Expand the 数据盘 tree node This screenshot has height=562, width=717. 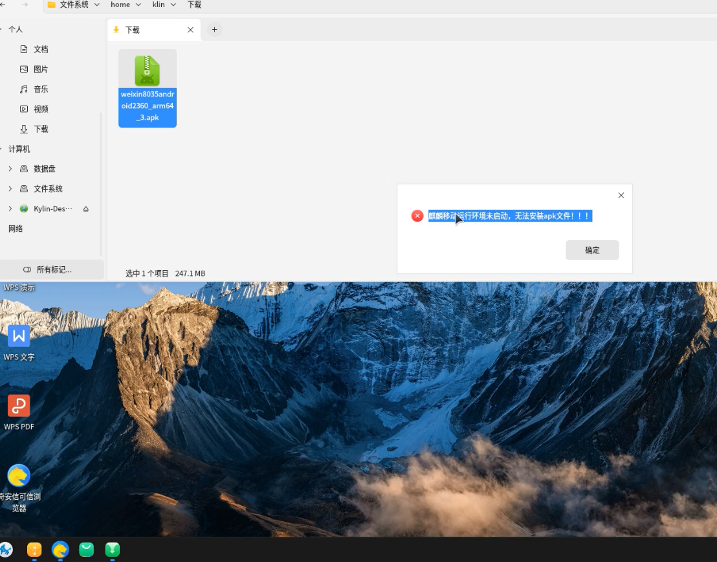pyautogui.click(x=10, y=169)
